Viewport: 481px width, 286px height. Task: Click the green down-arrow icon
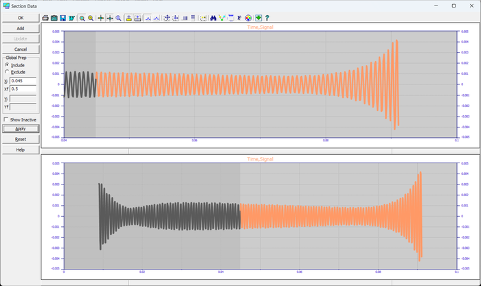(258, 18)
